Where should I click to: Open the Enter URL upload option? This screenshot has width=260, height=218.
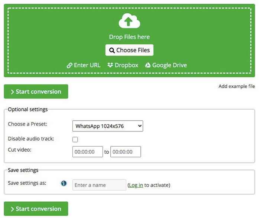tap(87, 66)
